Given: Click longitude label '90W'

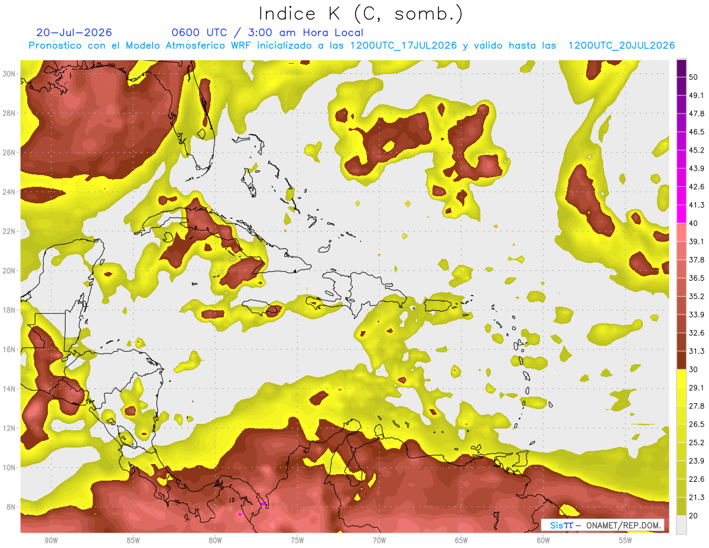Looking at the screenshot, I should click(51, 540).
